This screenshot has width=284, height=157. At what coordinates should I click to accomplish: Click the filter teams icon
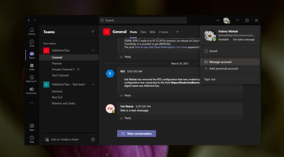coord(93,32)
